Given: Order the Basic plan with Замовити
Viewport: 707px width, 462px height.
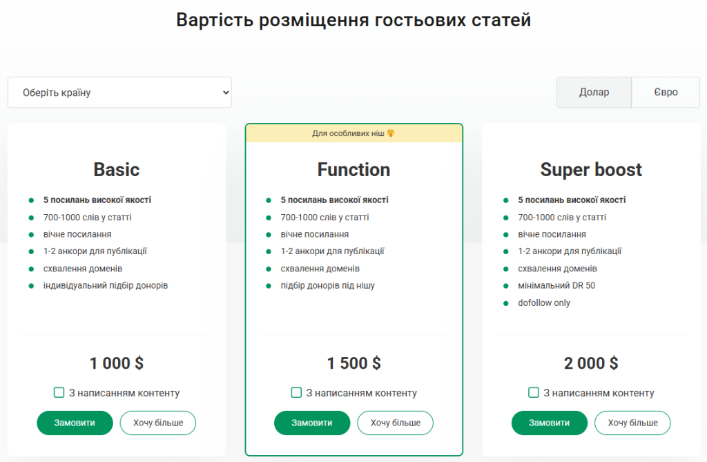Looking at the screenshot, I should 75,423.
